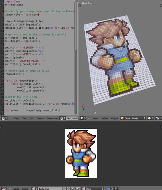
Task: Open the 3D View editor-type selector
Action: pos(83,118)
